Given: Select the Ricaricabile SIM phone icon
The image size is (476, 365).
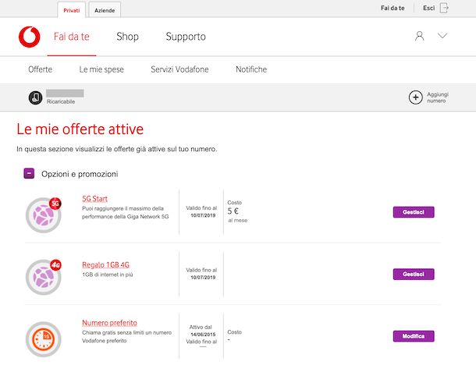Looking at the screenshot, I should [x=36, y=97].
